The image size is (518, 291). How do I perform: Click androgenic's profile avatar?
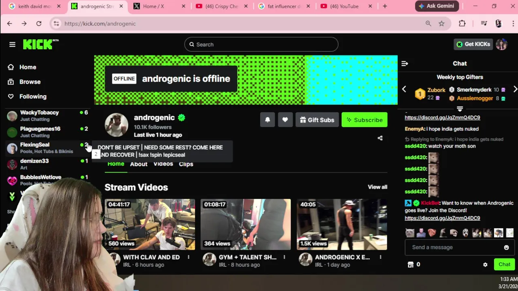tap(117, 125)
